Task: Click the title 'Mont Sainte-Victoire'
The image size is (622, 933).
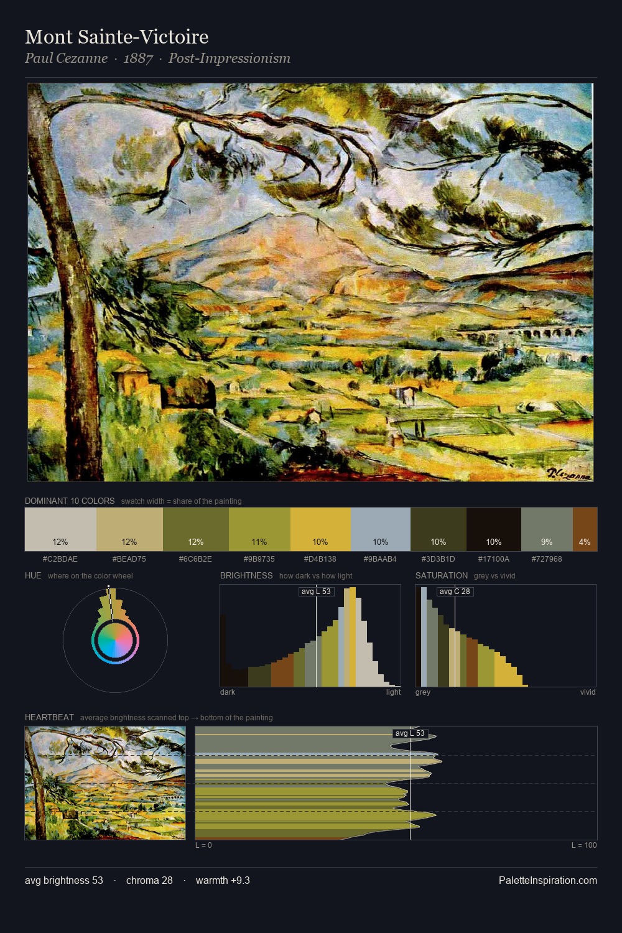Action: pyautogui.click(x=117, y=37)
